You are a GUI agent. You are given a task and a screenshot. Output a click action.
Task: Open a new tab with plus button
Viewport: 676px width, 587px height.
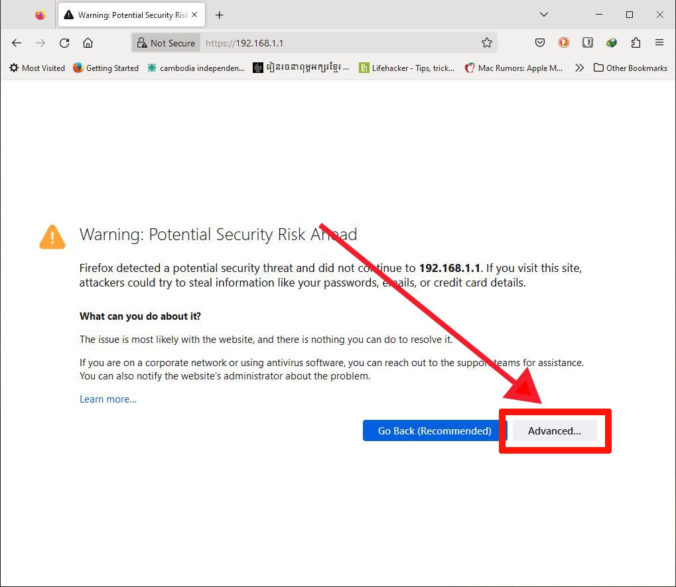(219, 15)
